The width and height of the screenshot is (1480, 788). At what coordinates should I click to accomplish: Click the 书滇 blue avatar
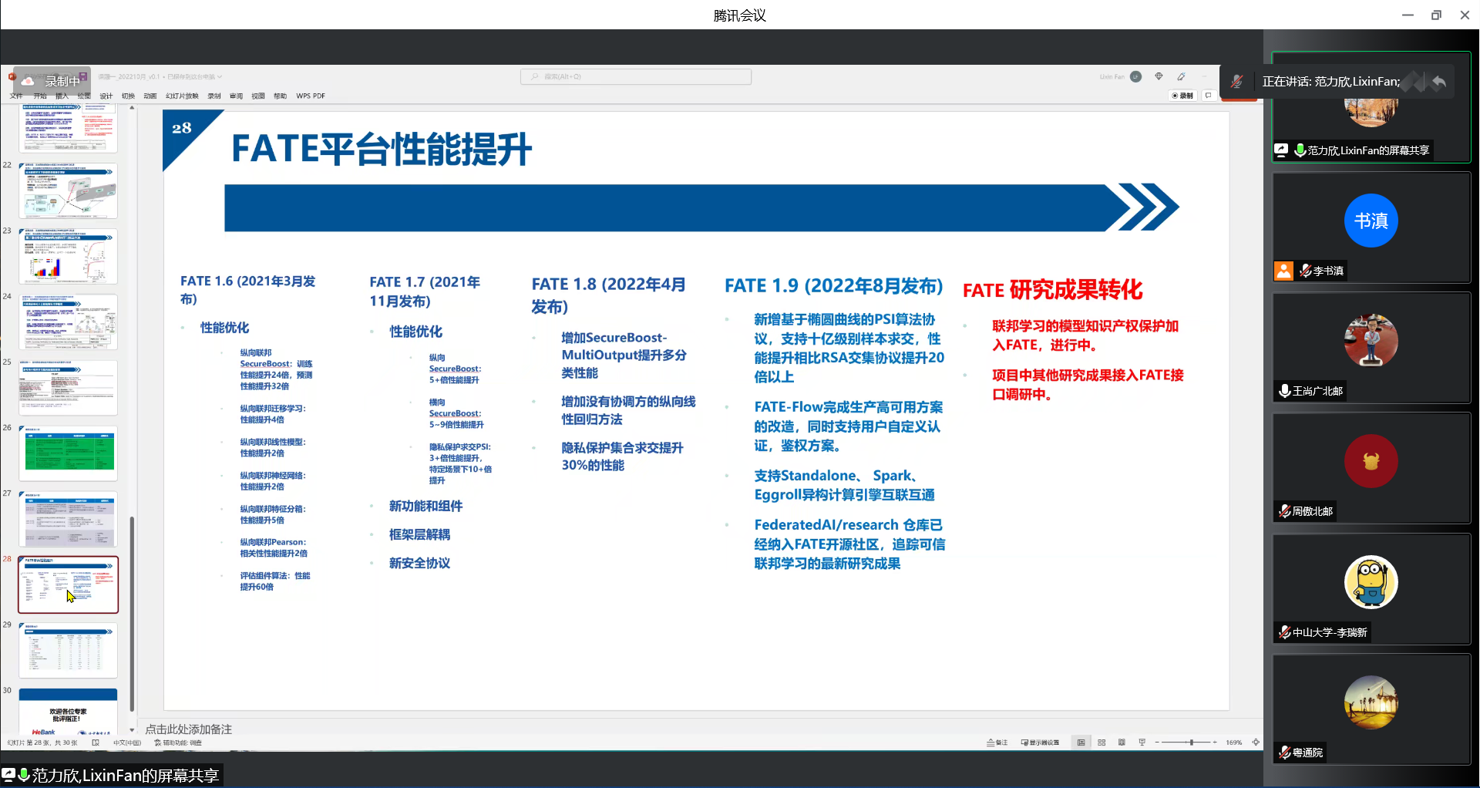[x=1371, y=221]
